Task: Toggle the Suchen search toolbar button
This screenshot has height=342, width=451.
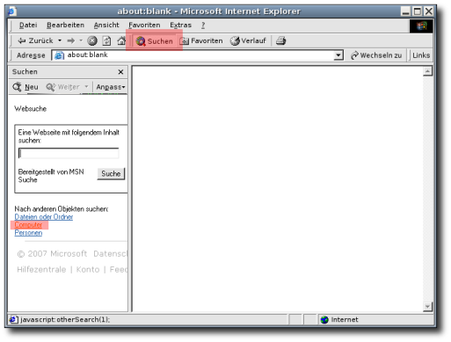Action: (x=154, y=41)
